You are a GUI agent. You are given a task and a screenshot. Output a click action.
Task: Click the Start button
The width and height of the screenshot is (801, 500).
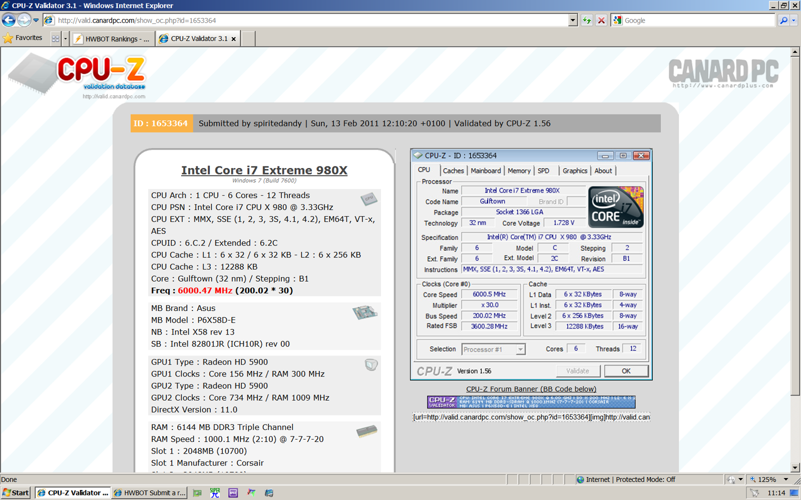16,492
